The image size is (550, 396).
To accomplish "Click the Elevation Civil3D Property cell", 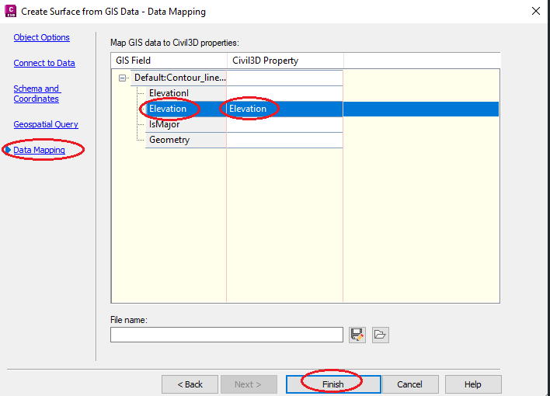I will [284, 109].
